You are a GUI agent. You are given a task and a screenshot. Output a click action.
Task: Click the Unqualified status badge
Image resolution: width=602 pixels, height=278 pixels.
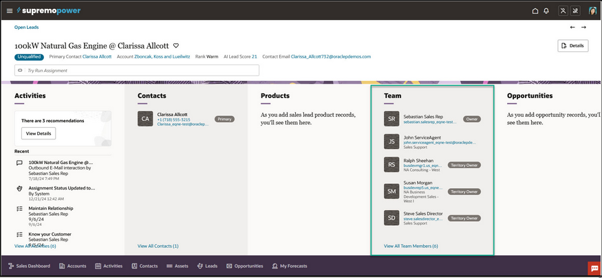click(x=29, y=57)
